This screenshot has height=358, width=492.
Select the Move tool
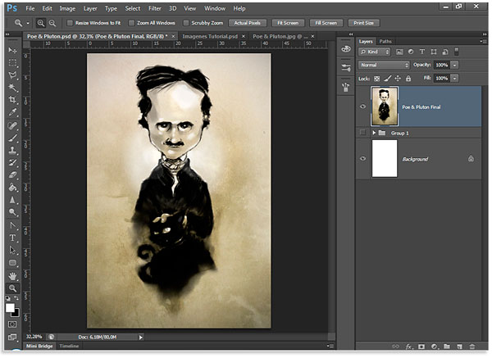[12, 50]
